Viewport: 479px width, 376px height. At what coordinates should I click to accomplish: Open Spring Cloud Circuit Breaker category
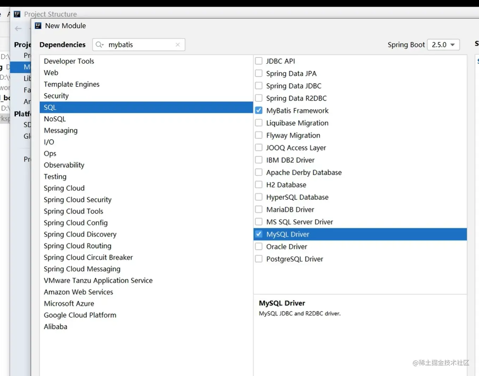(x=146, y=257)
